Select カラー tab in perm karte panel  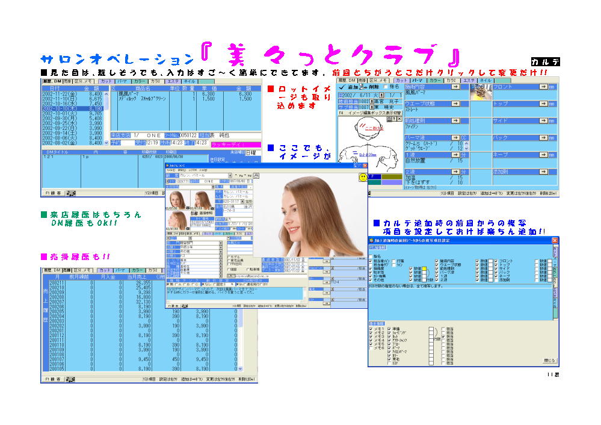[434, 81]
